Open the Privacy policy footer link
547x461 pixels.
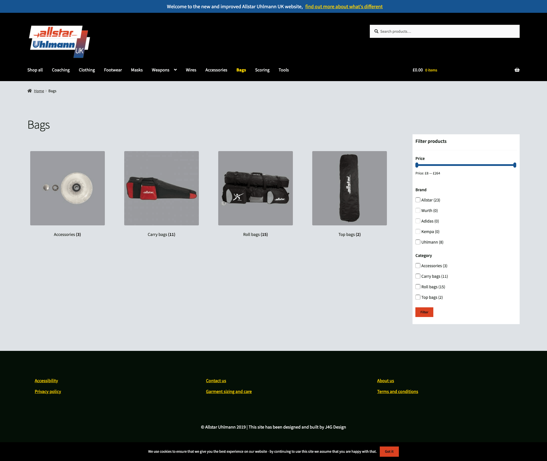point(48,392)
